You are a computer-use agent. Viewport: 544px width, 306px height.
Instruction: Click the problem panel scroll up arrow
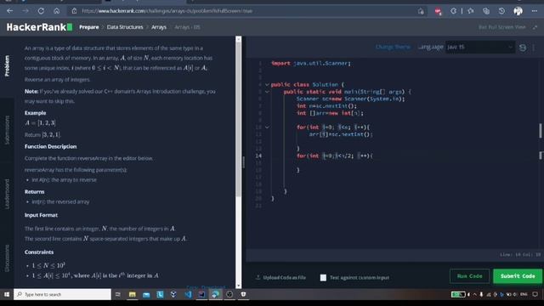click(238, 39)
